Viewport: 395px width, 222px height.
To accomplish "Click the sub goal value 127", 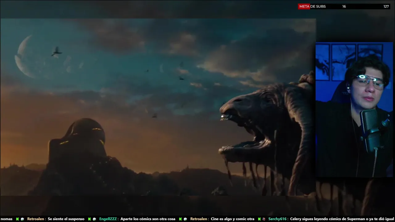I will (x=386, y=6).
